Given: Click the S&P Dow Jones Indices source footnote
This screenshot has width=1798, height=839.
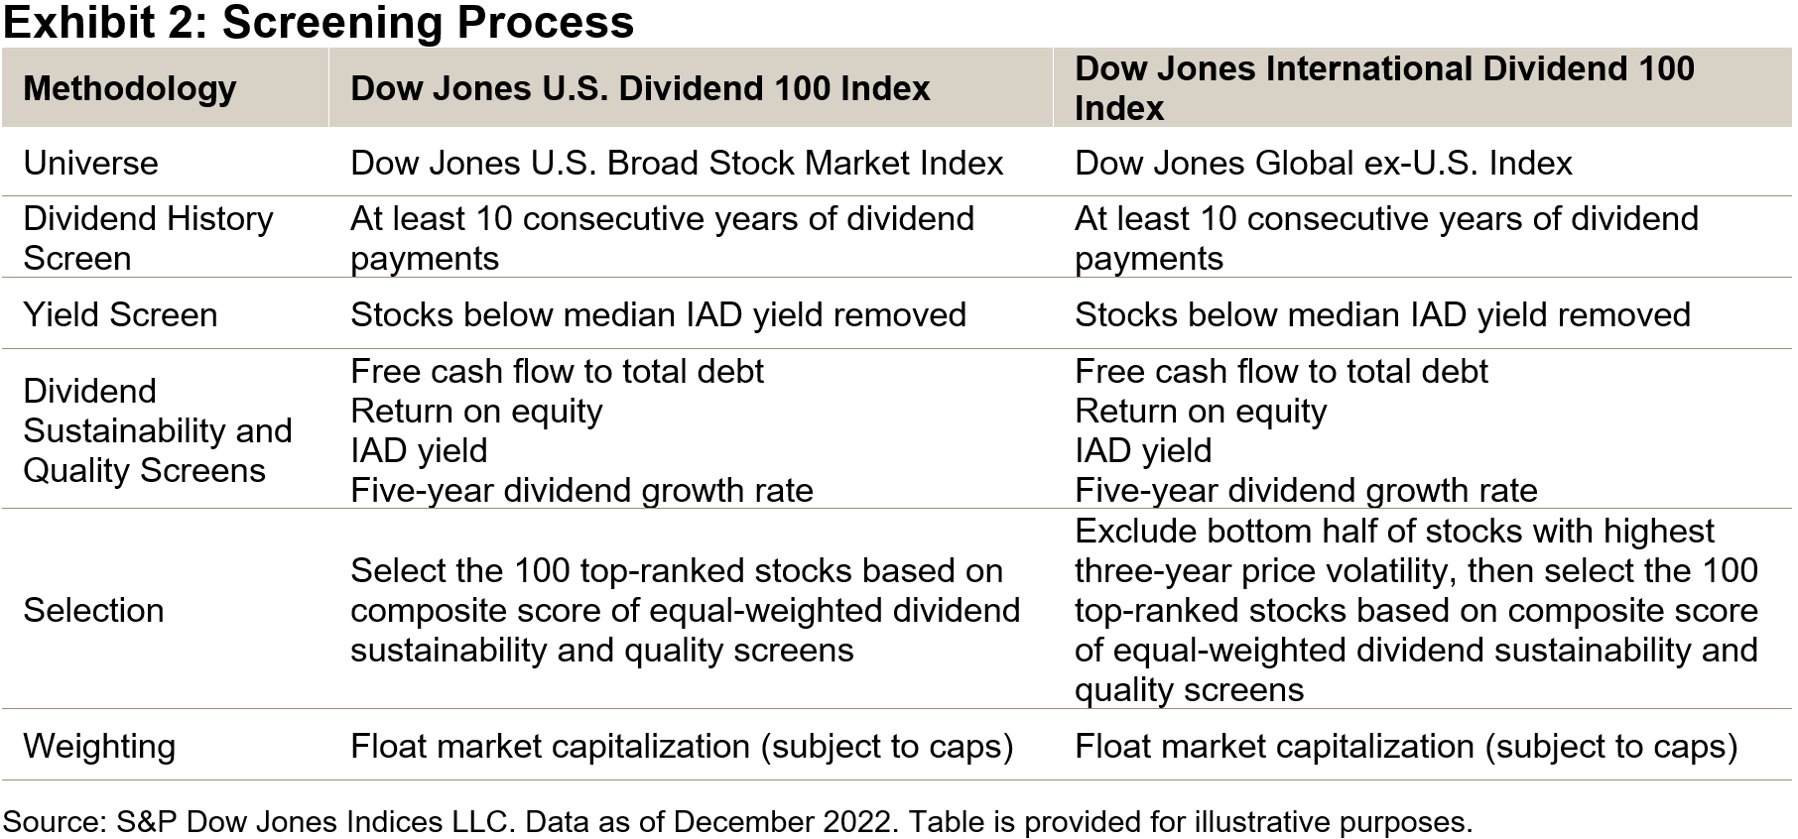Looking at the screenshot, I should [x=737, y=821].
